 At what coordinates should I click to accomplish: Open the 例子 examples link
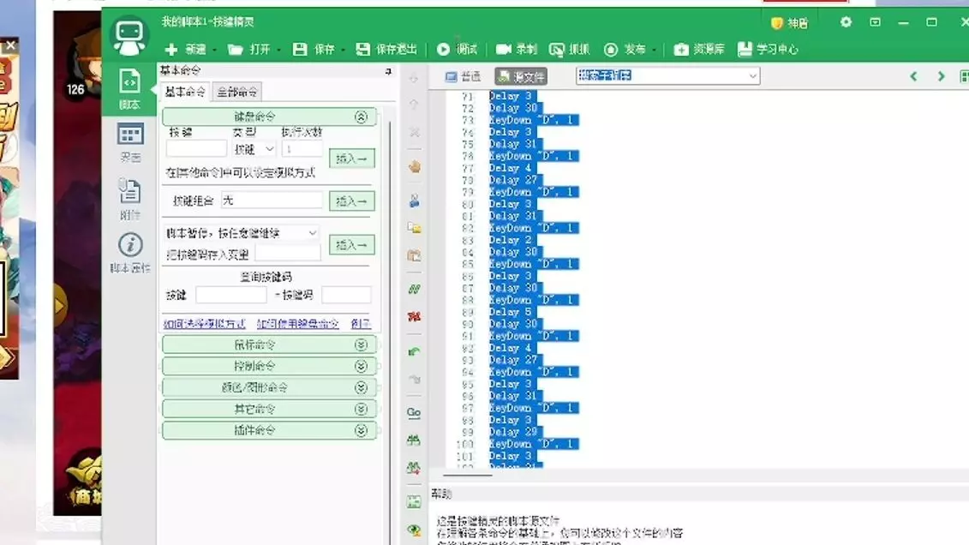click(361, 324)
